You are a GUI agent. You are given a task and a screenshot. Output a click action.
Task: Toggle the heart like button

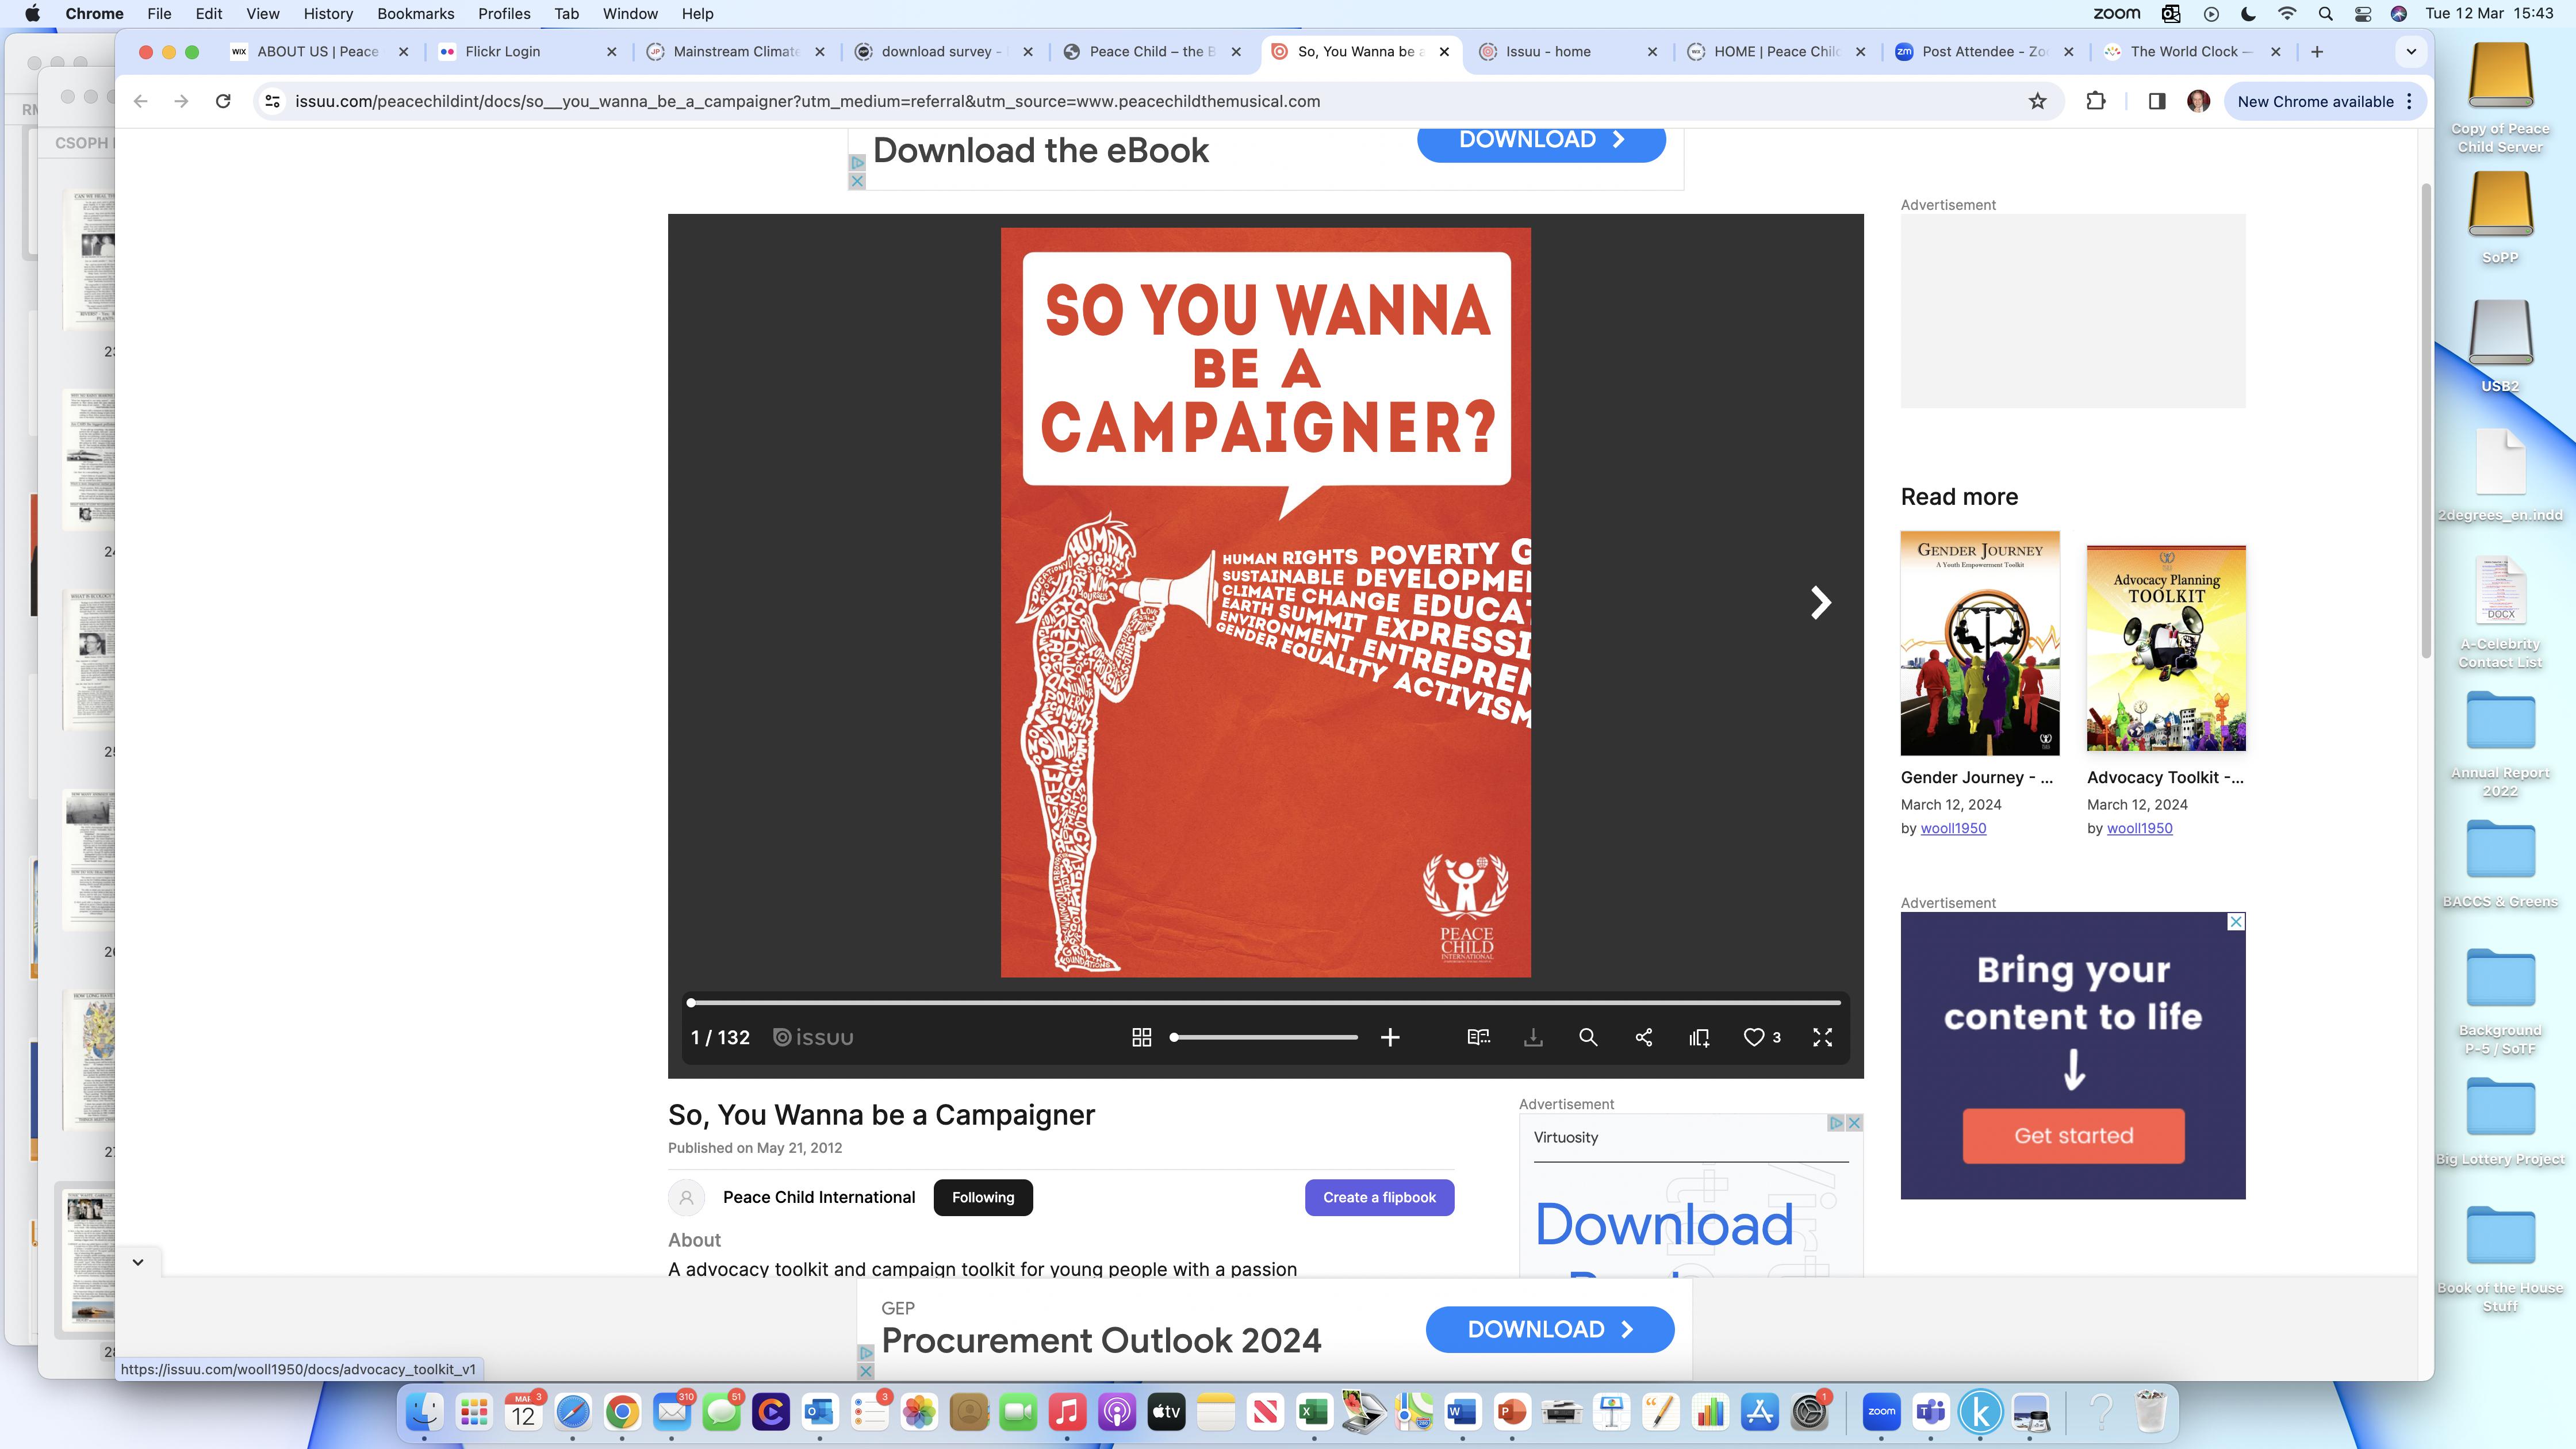1754,1037
